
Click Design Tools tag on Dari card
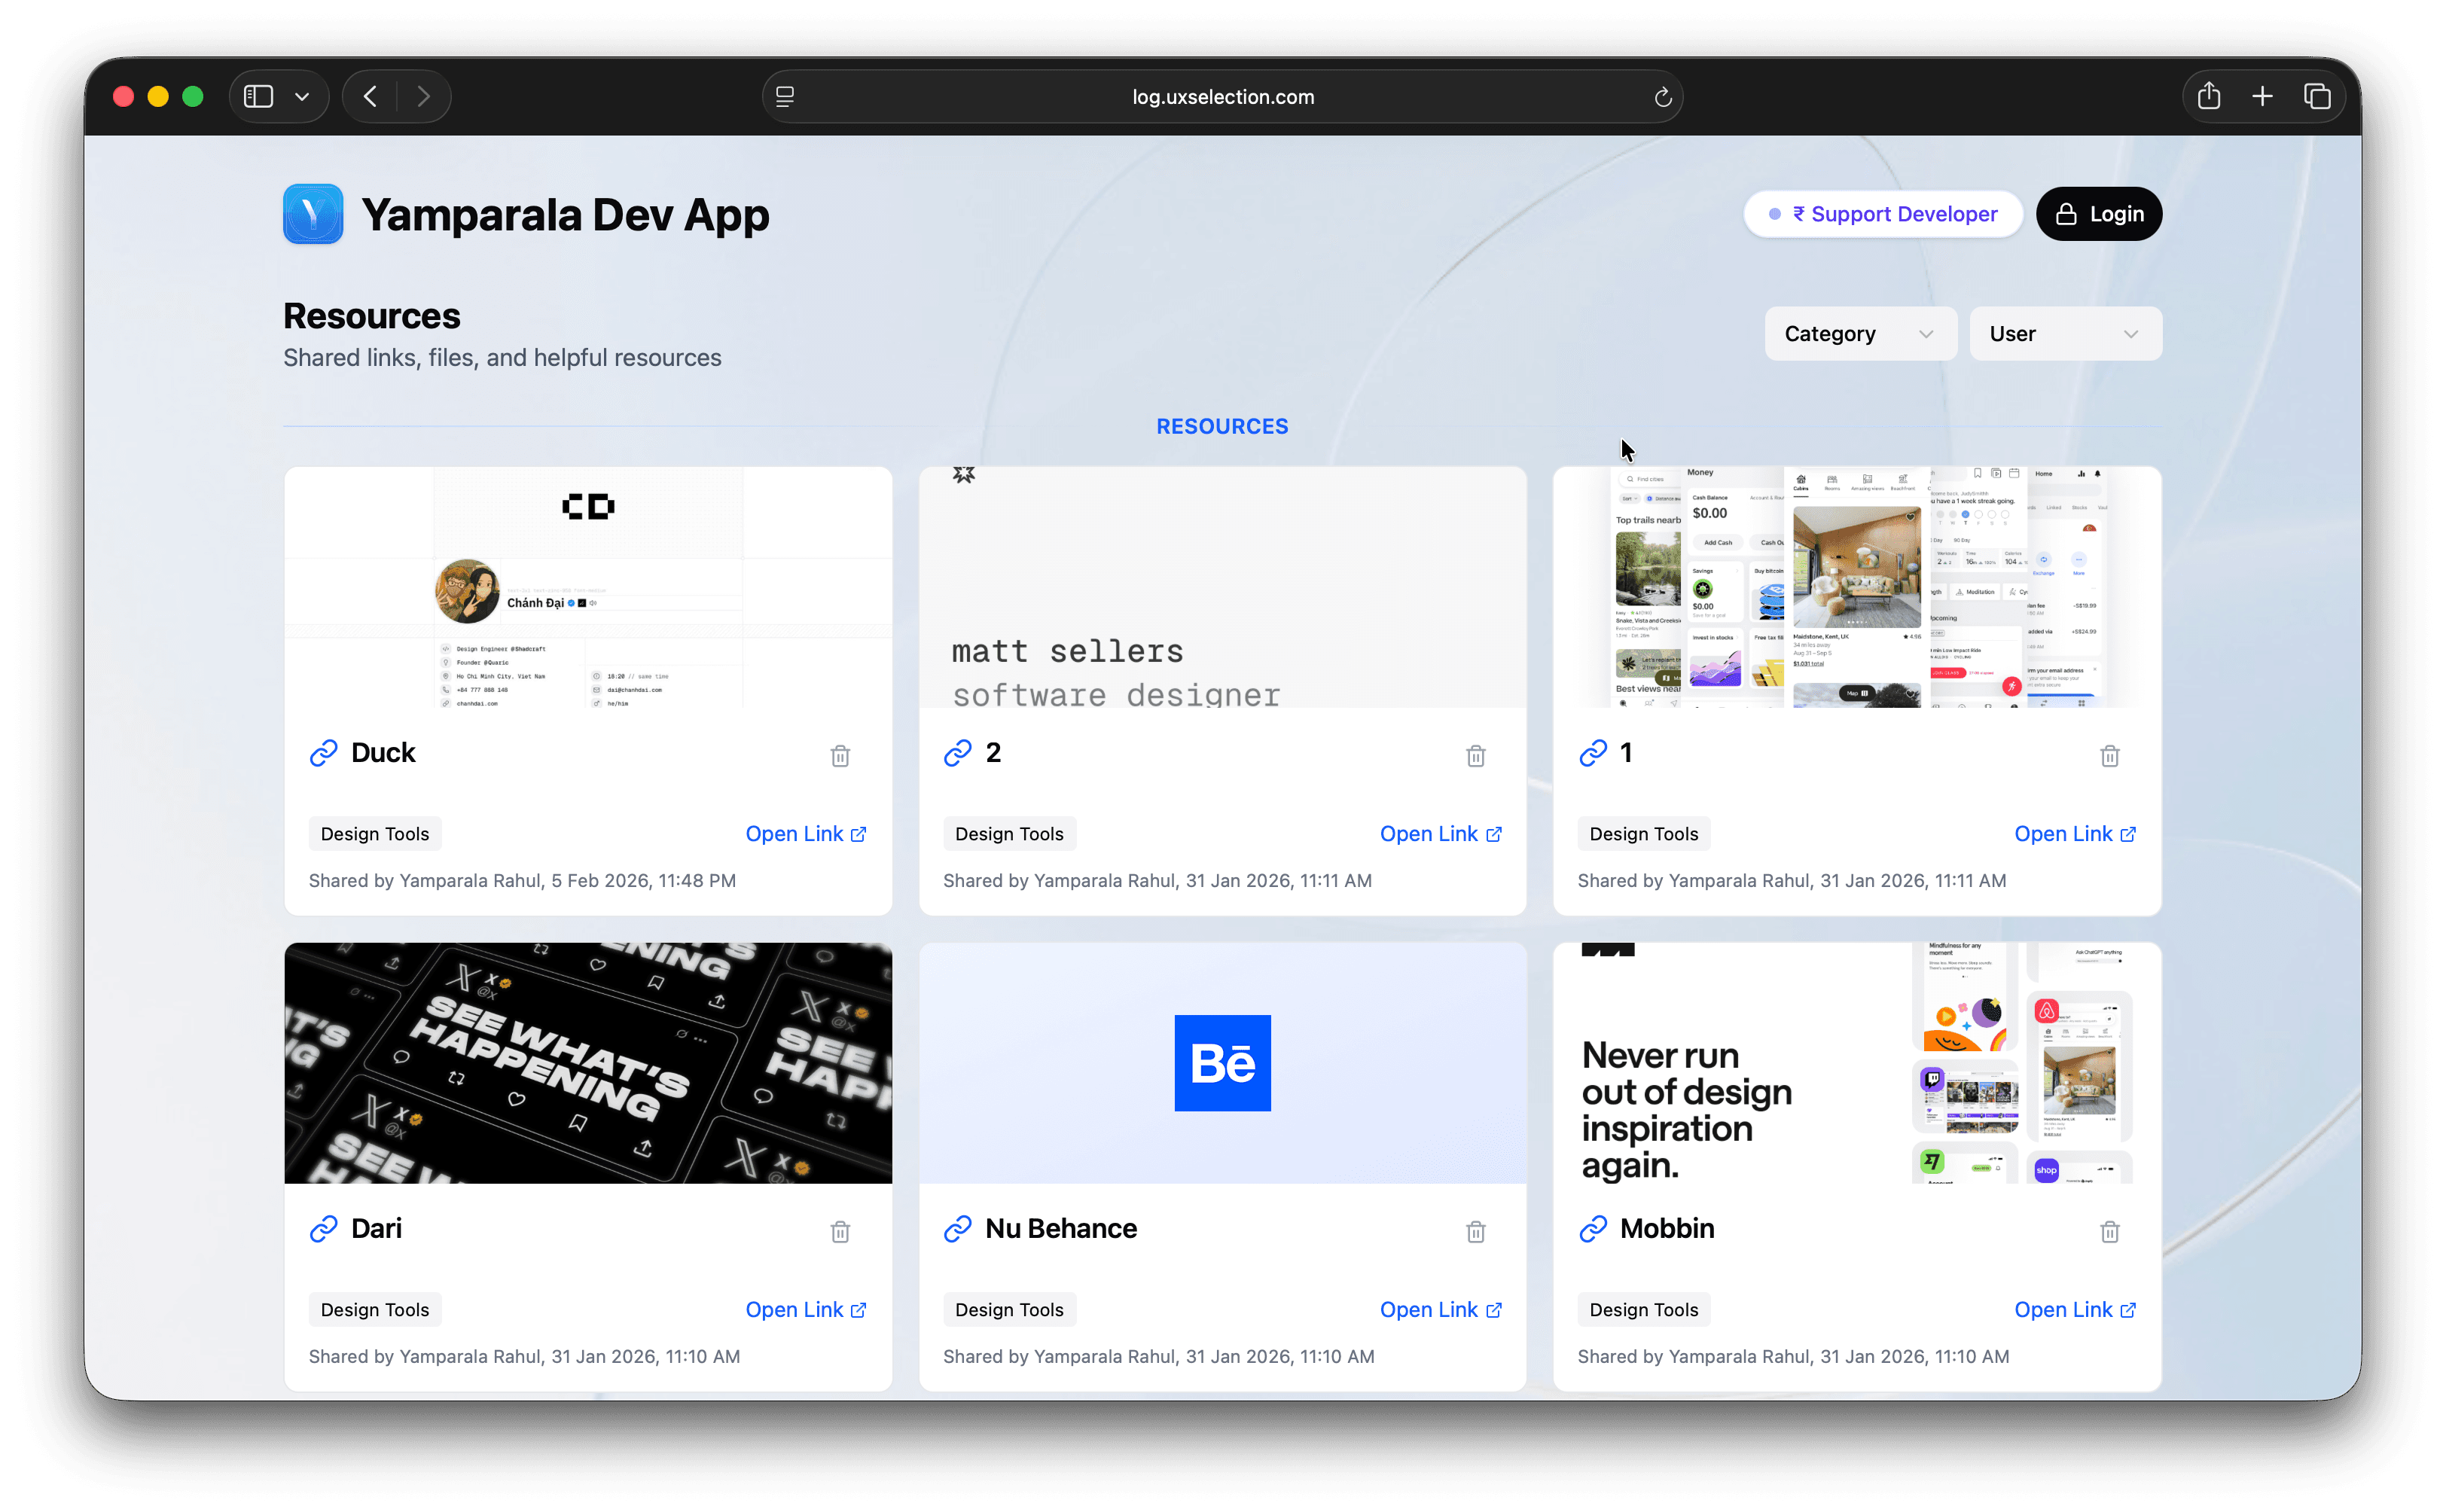coord(375,1310)
